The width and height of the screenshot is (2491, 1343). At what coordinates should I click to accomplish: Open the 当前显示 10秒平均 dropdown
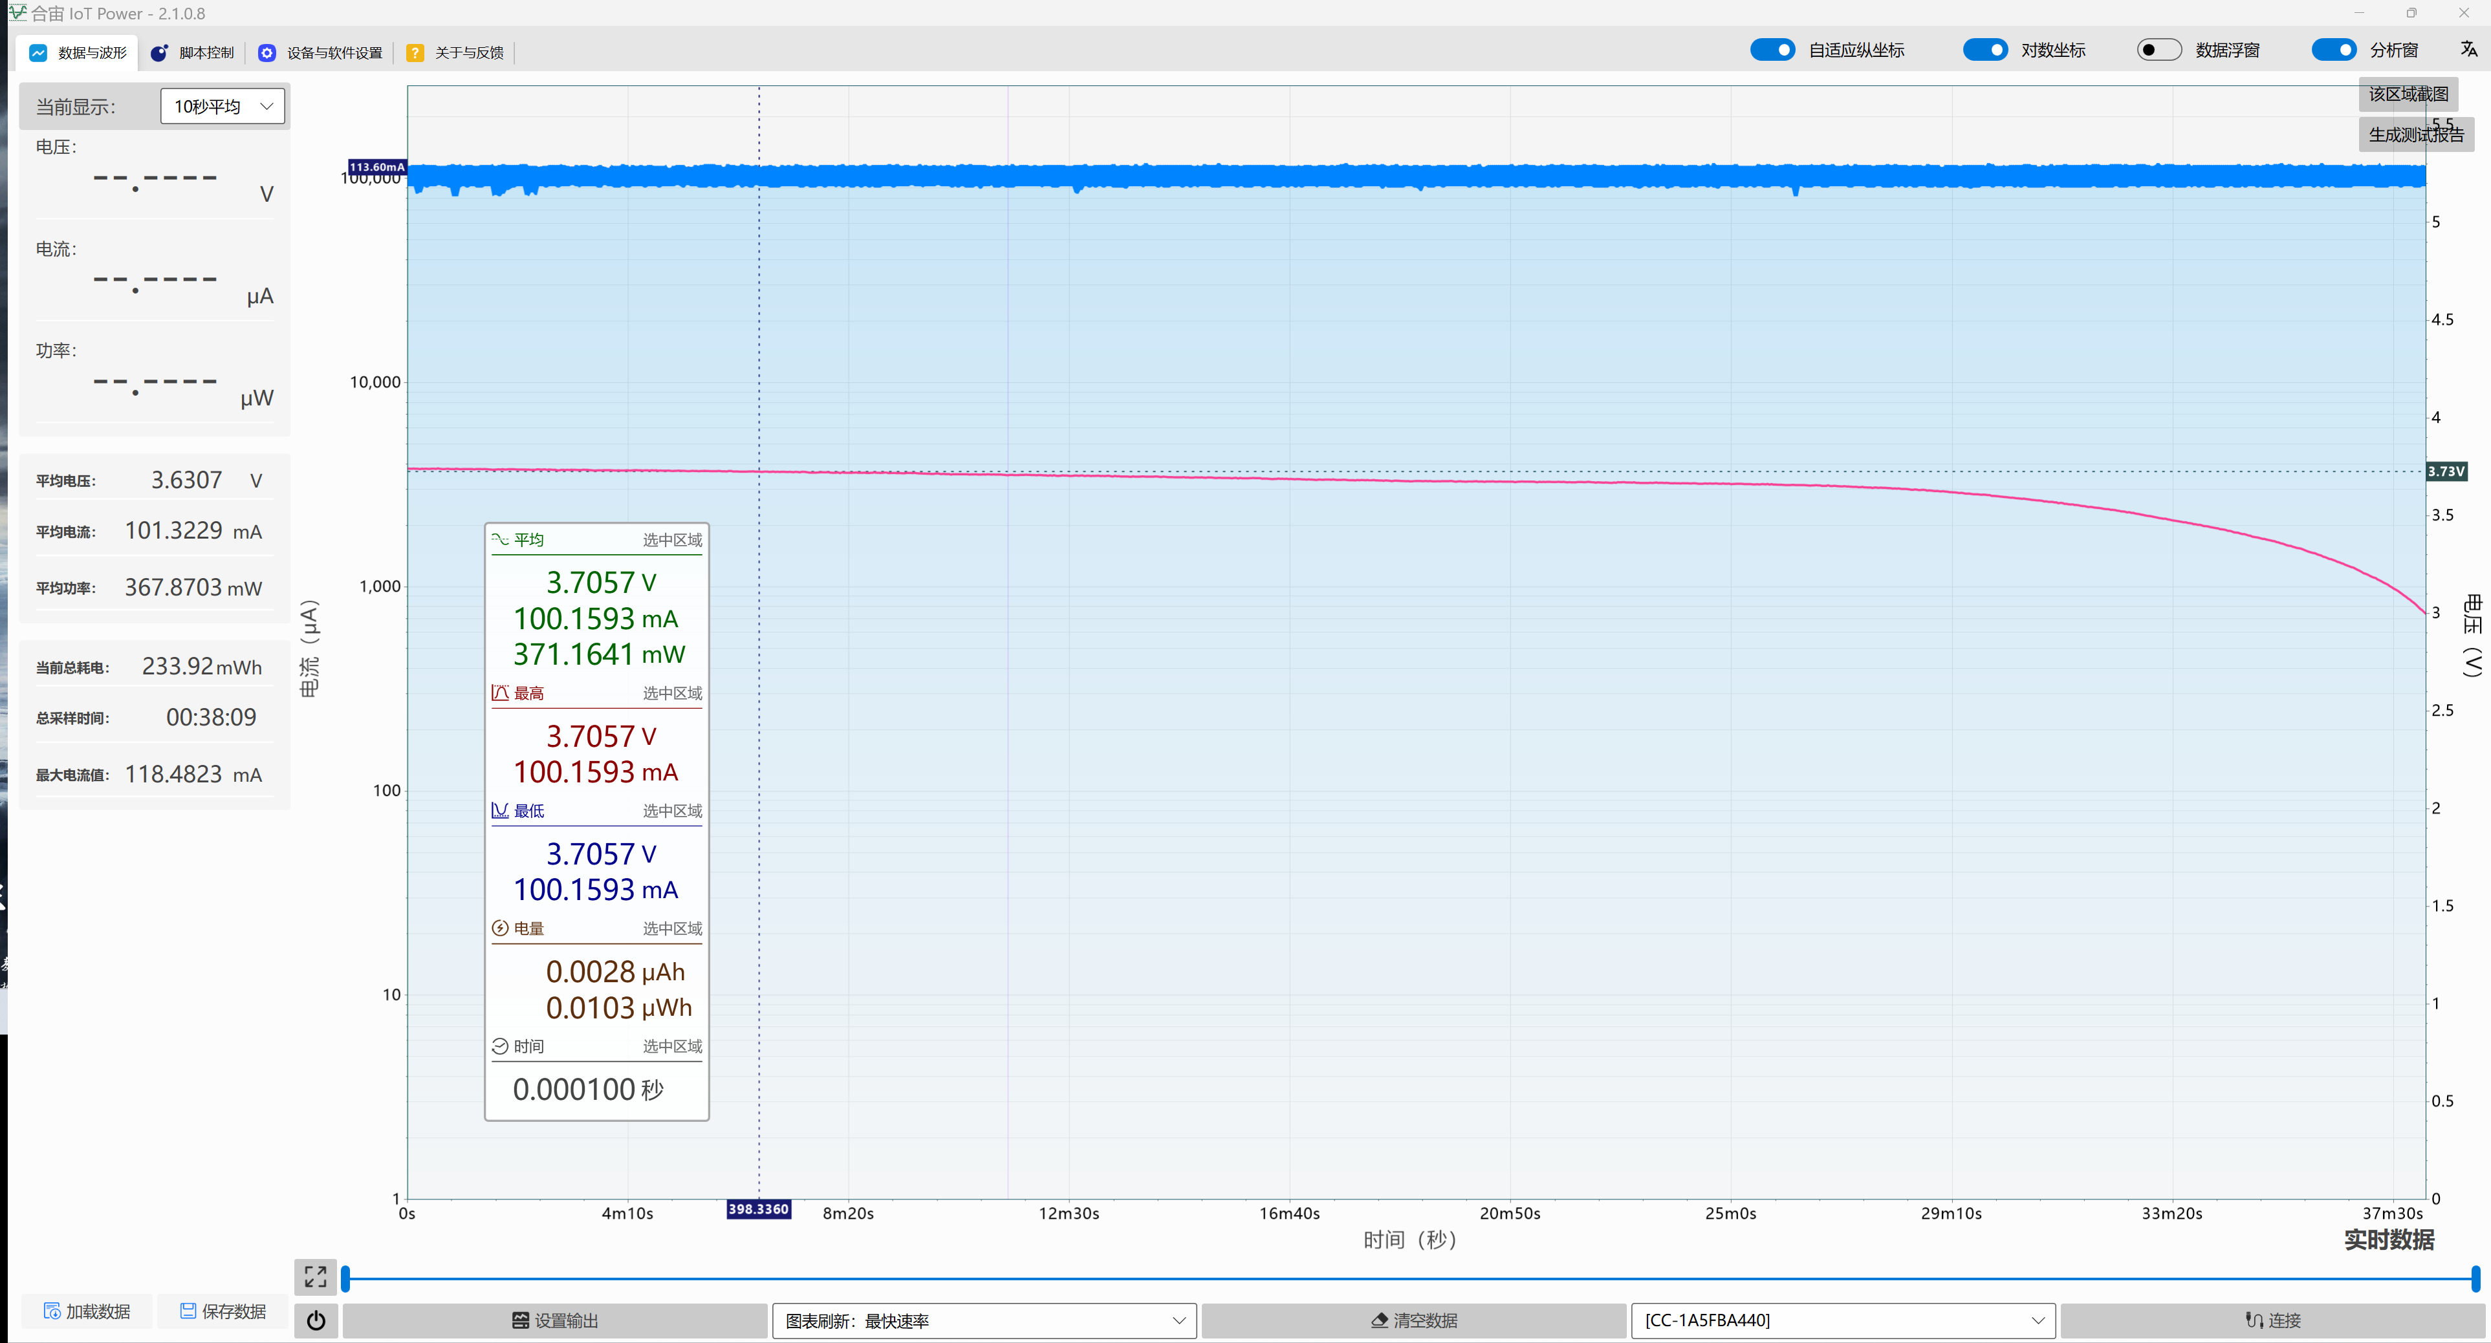tap(223, 106)
